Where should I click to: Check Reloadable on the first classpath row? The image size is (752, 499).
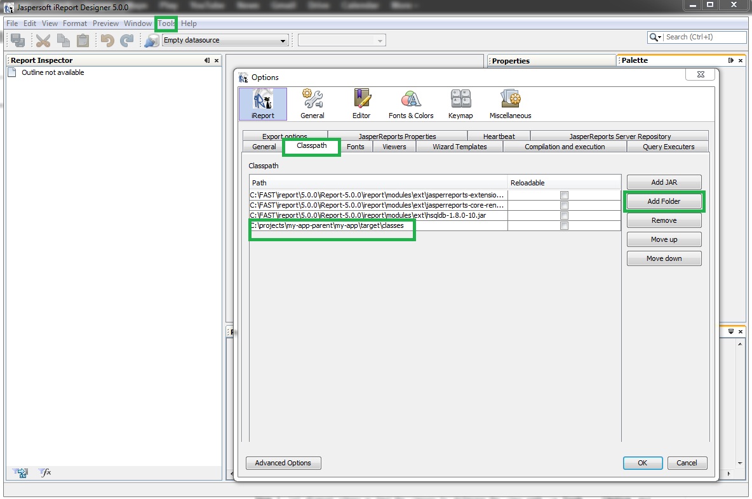[x=563, y=196]
